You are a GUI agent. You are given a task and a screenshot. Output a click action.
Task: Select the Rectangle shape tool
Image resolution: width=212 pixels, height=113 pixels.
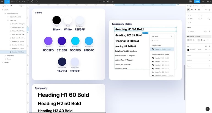tap(17, 2)
